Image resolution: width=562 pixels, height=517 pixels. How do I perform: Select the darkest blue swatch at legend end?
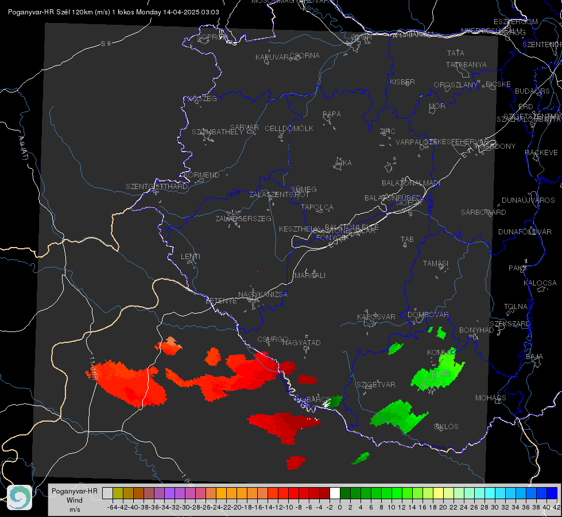[x=552, y=493]
